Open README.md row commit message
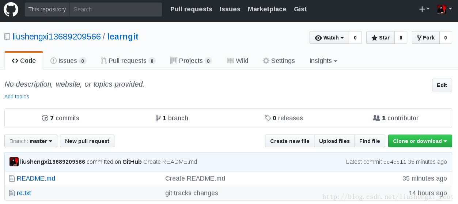This screenshot has height=204, width=458. pyautogui.click(x=195, y=178)
